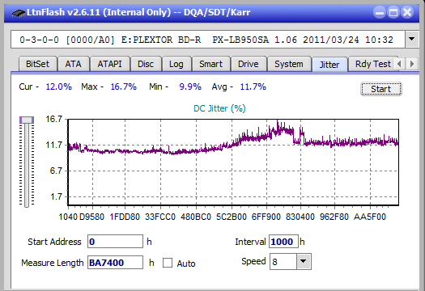The height and width of the screenshot is (291, 425).
Task: Click the Interval input field
Action: pyautogui.click(x=283, y=242)
